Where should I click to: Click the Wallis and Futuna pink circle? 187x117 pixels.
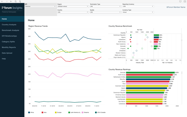134,55
